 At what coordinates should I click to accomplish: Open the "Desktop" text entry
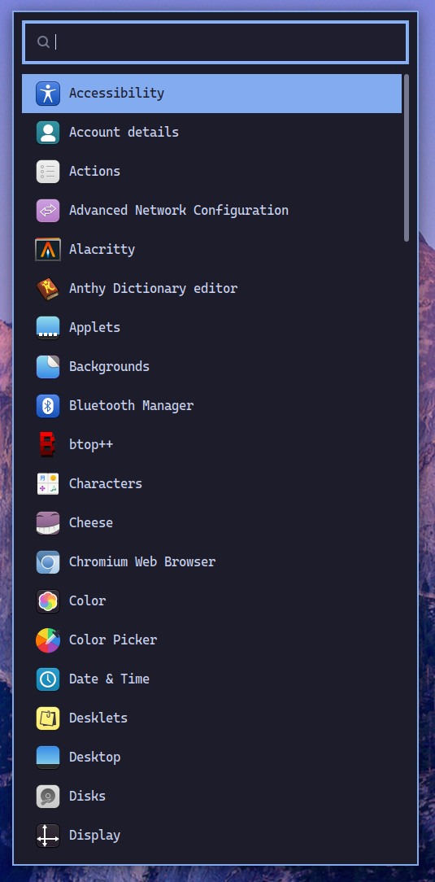(94, 758)
